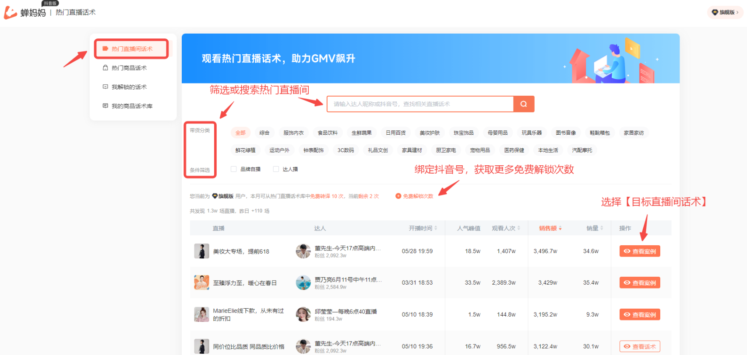Click streamer name 邱莹莹—每晚6点40直播

tap(346, 311)
